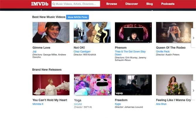Click the Orville Peck artist link
This screenshot has height=118, width=196.
click(x=163, y=52)
